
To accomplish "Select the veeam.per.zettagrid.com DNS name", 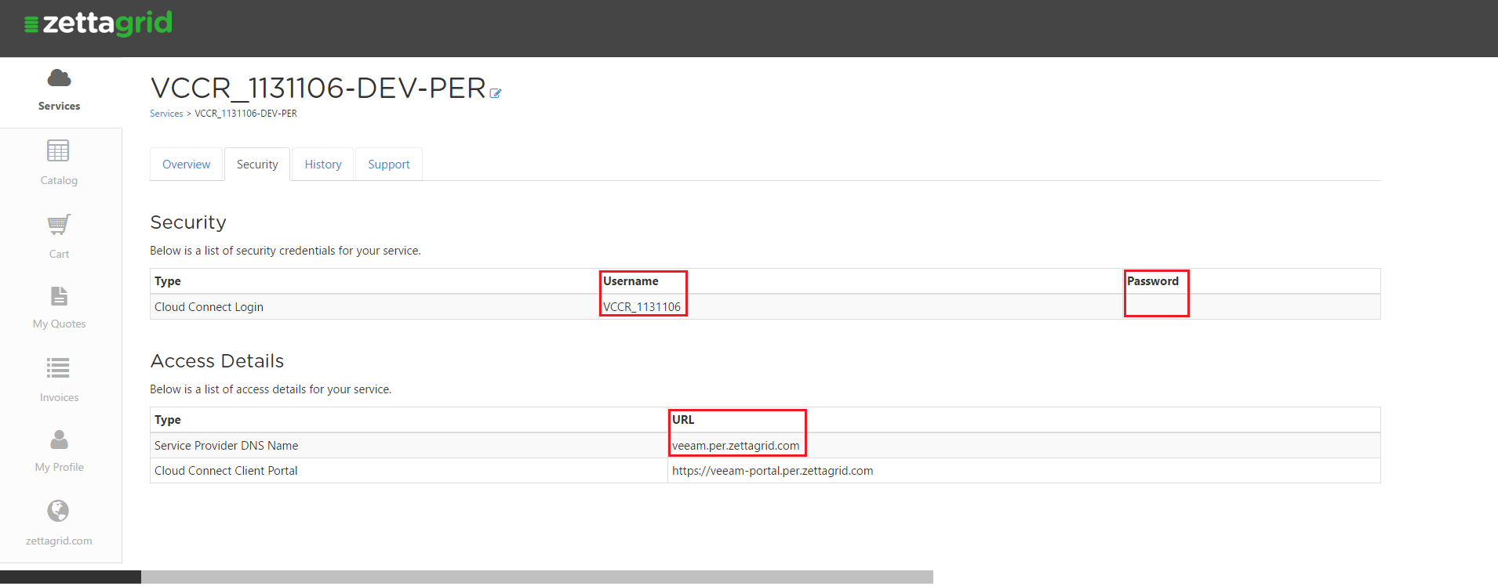I will 736,446.
